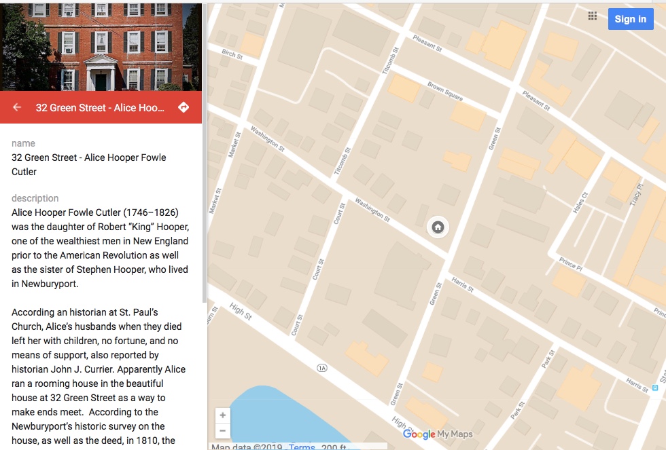Zoom out of the map
Screen dimensions: 666x450
coord(223,431)
